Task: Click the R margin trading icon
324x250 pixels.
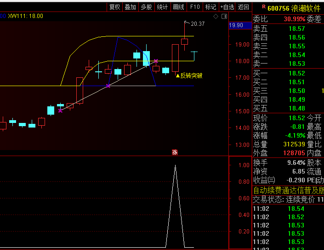Action: [x=264, y=6]
